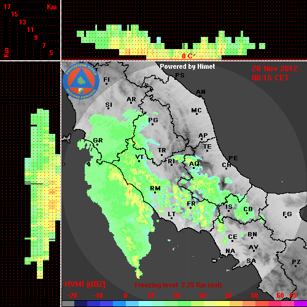The image size is (307, 307).
Task: Click the CH city label
Action: click(227, 165)
